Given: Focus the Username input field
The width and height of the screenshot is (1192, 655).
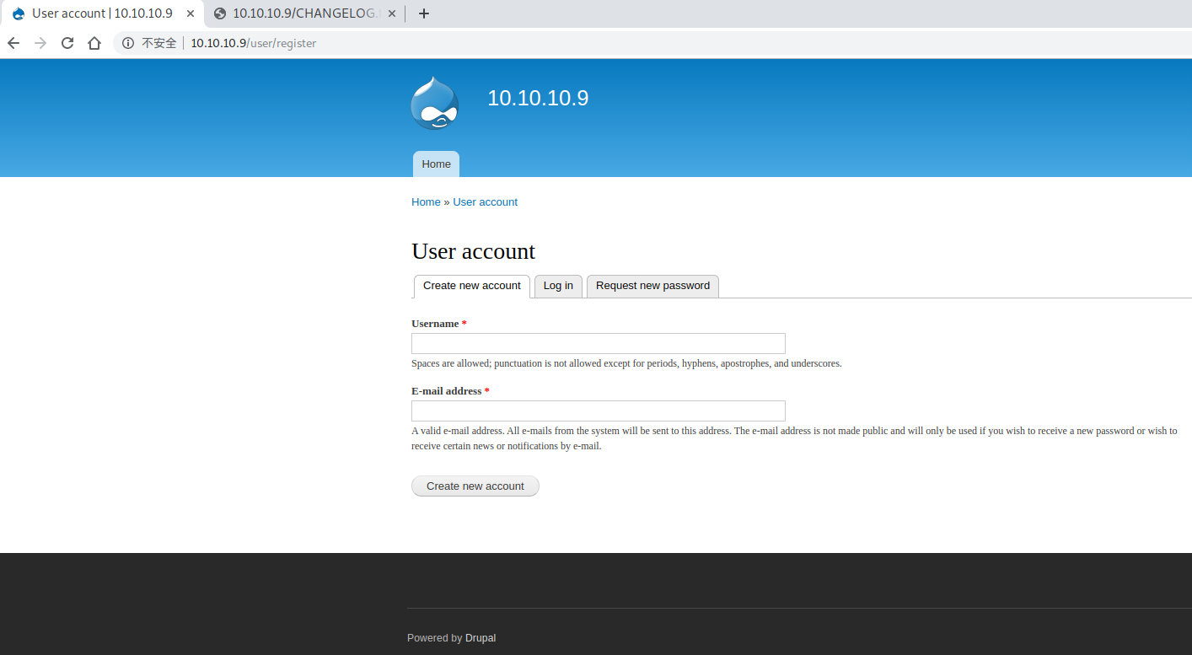Looking at the screenshot, I should [598, 343].
